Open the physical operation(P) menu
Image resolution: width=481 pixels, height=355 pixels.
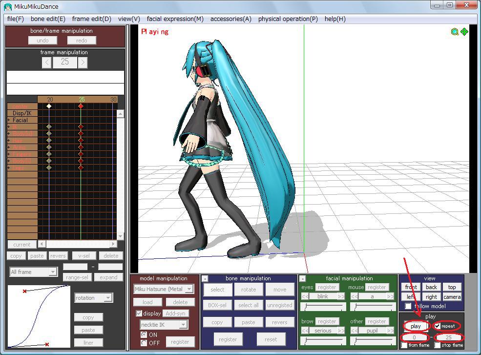pyautogui.click(x=288, y=19)
